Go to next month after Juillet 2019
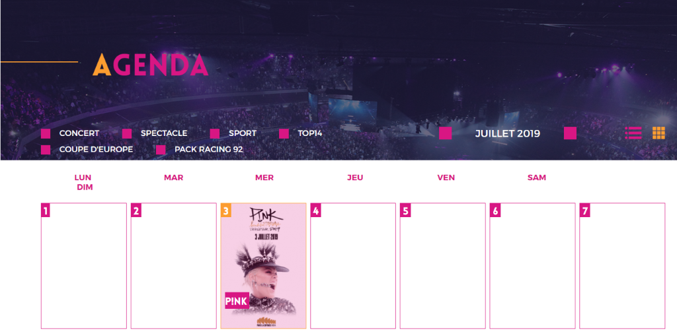Image resolution: width=677 pixels, height=332 pixels. [x=570, y=133]
